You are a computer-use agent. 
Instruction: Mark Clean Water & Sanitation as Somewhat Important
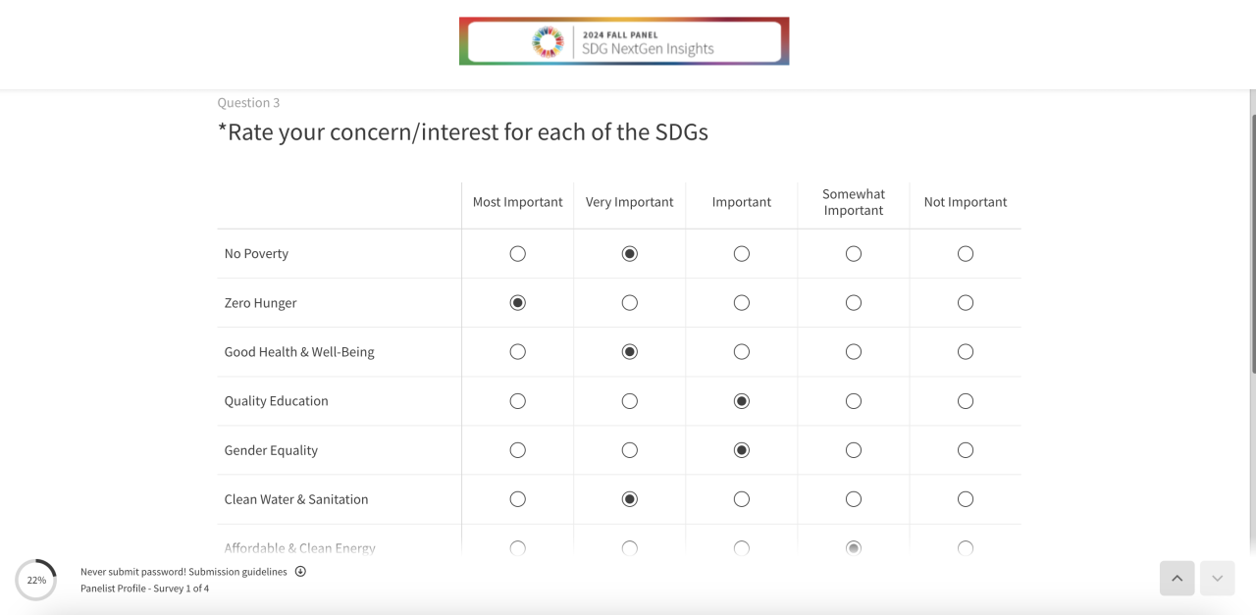click(x=854, y=499)
